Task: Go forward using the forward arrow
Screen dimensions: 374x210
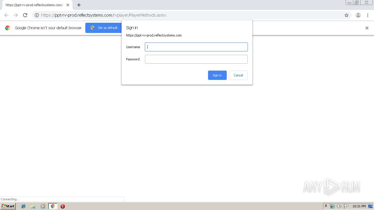Action: point(16,15)
